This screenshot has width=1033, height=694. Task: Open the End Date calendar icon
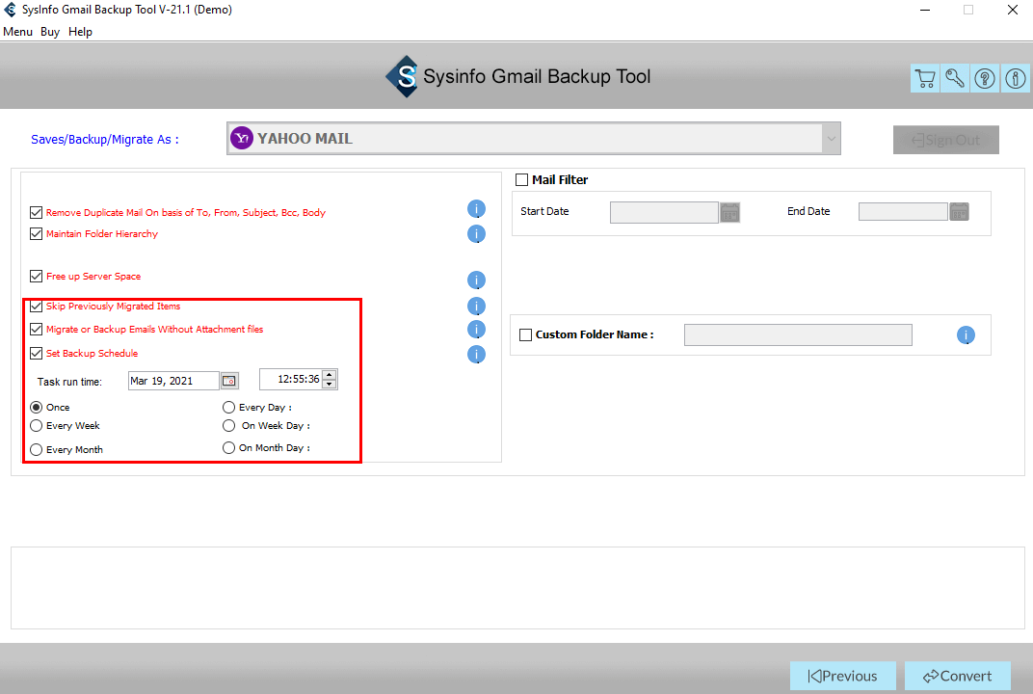(x=959, y=211)
